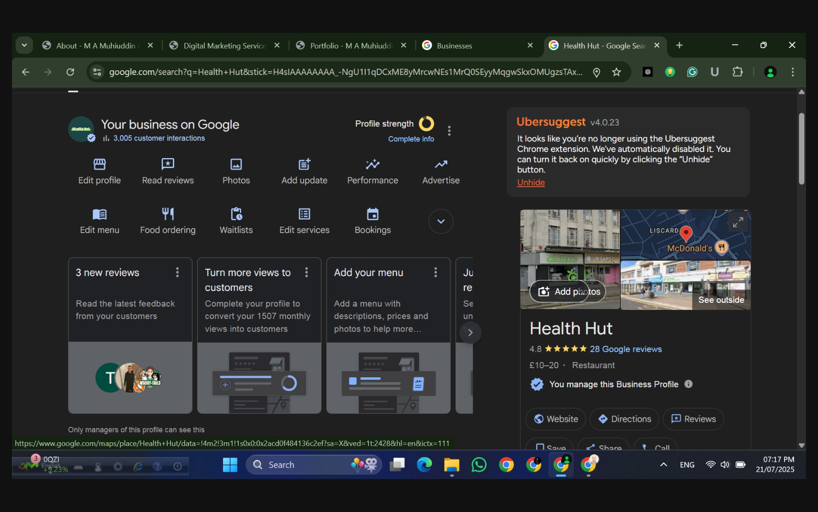This screenshot has width=818, height=512.
Task: Open Grammarly extension icon
Action: pyautogui.click(x=692, y=72)
